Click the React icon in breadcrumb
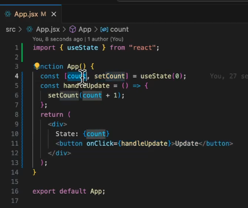Image resolution: width=248 pixels, height=208 pixels. tap(30, 29)
